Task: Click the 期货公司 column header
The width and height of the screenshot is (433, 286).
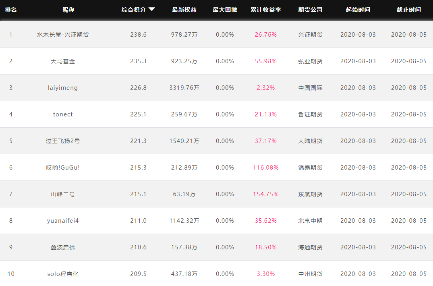Action: tap(310, 10)
